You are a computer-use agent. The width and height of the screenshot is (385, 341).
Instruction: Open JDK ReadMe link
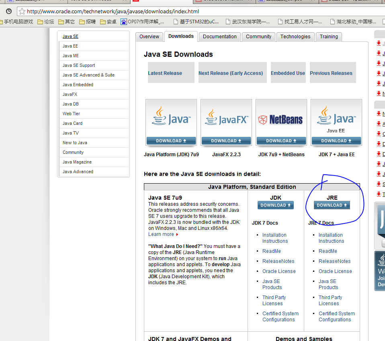(272, 251)
